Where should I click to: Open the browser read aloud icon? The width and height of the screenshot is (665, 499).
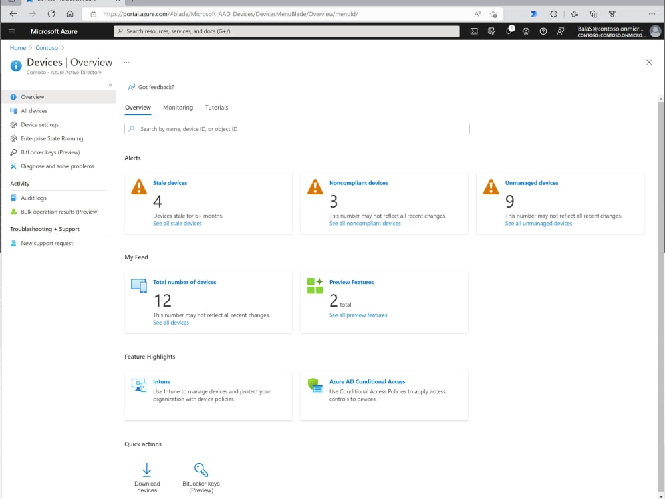tap(477, 14)
